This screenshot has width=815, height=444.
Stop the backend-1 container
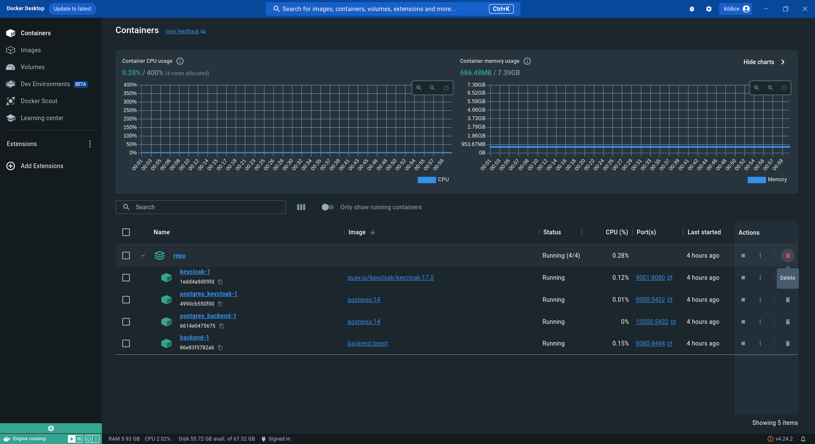coord(743,343)
